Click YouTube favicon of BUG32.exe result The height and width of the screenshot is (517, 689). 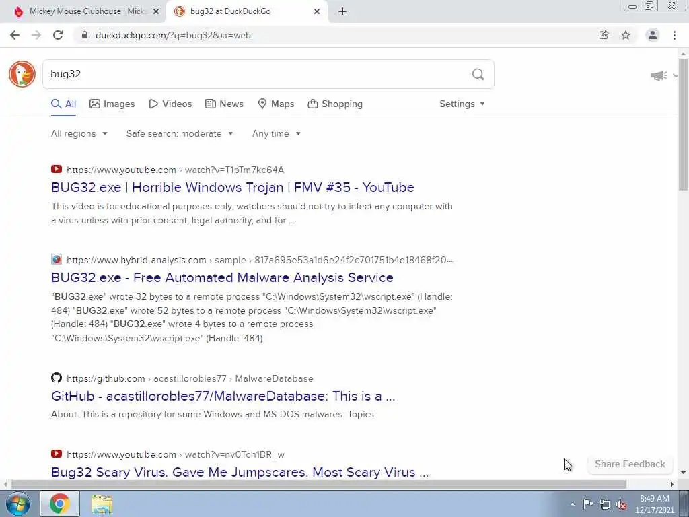(57, 169)
